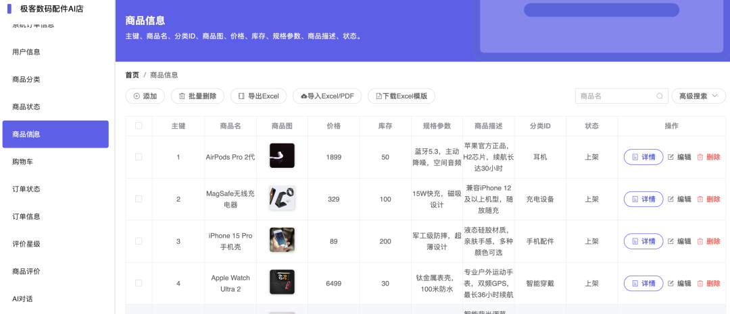The height and width of the screenshot is (314, 730).
Task: Open 详情 for Apple Watch Ultra 2
Action: [x=643, y=284]
